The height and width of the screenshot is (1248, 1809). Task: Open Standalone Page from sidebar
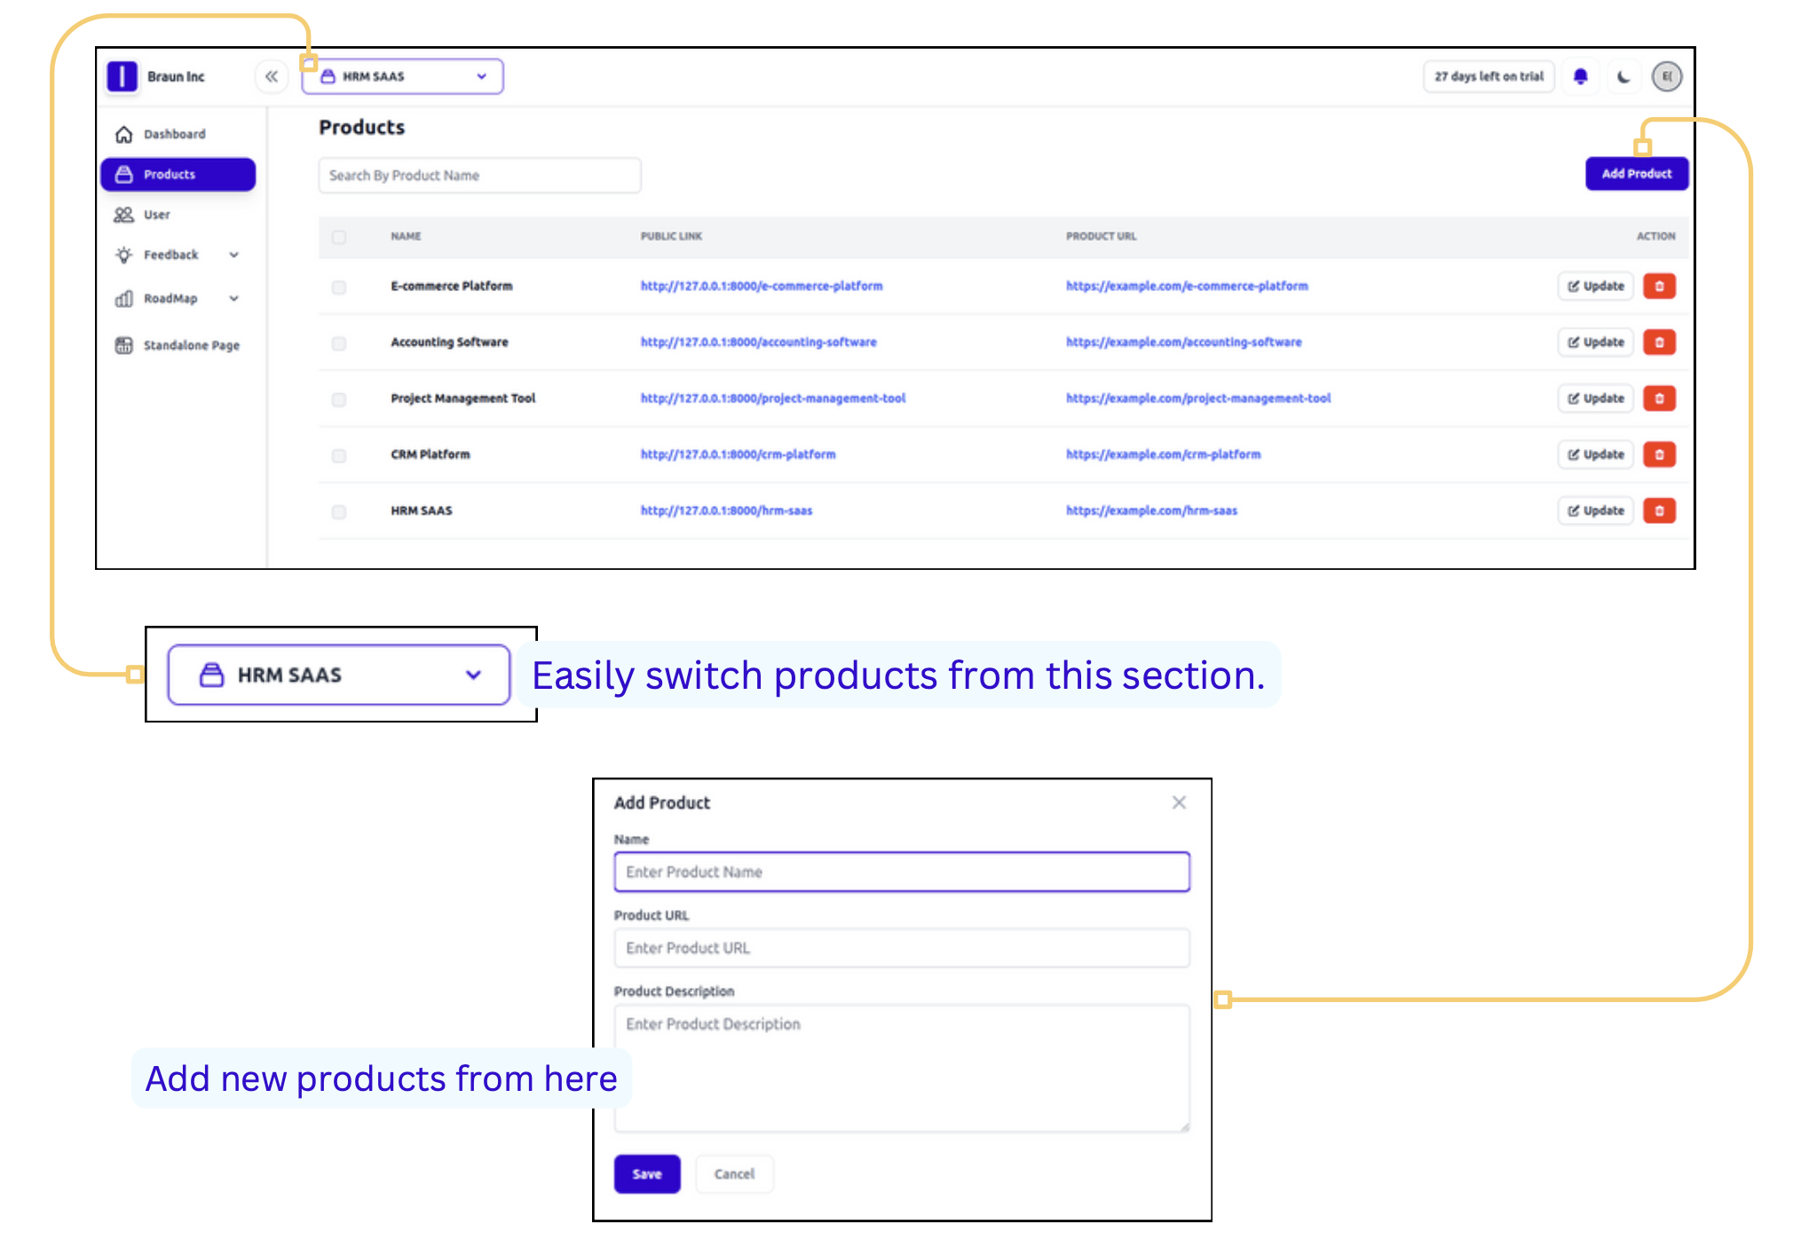[x=191, y=345]
